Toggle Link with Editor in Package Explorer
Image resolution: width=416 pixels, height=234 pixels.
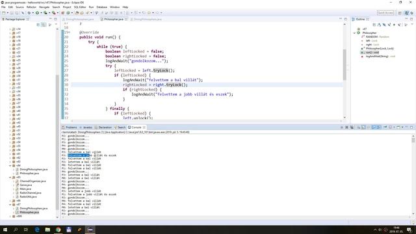[44, 25]
